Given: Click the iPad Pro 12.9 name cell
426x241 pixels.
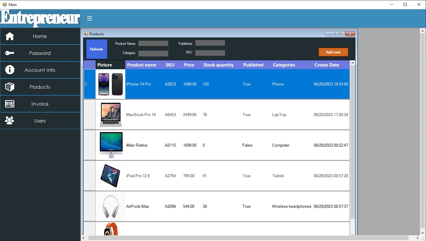Looking at the screenshot, I should coord(145,176).
